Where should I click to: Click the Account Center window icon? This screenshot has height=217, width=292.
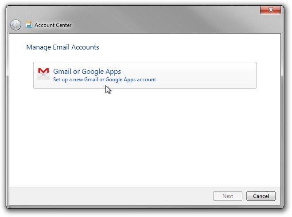click(x=29, y=25)
